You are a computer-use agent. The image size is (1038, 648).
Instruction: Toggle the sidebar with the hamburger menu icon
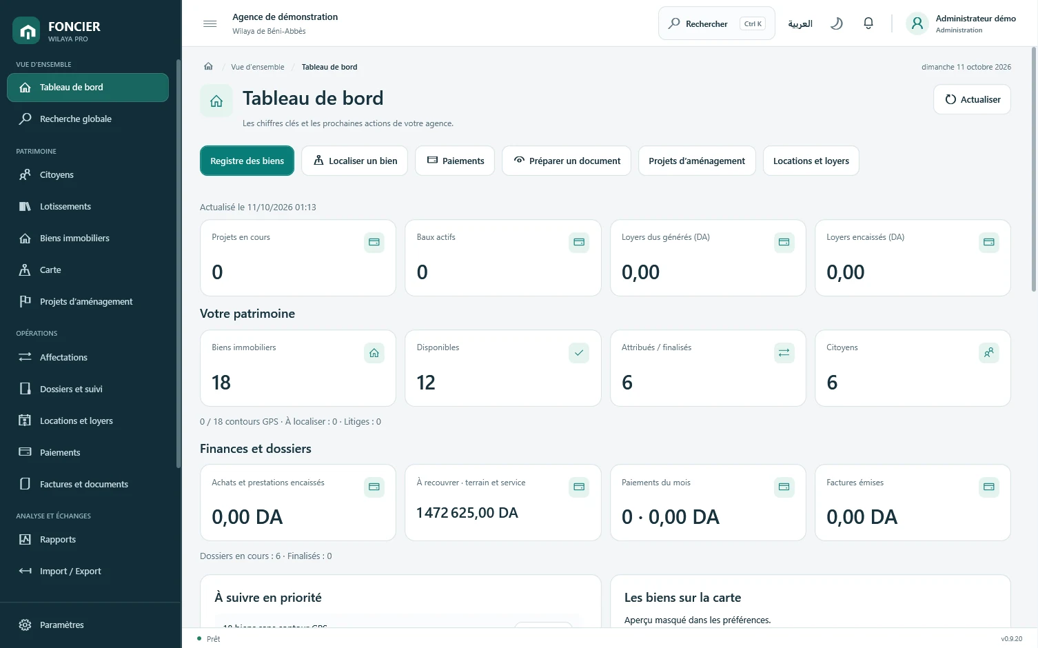pyautogui.click(x=210, y=23)
